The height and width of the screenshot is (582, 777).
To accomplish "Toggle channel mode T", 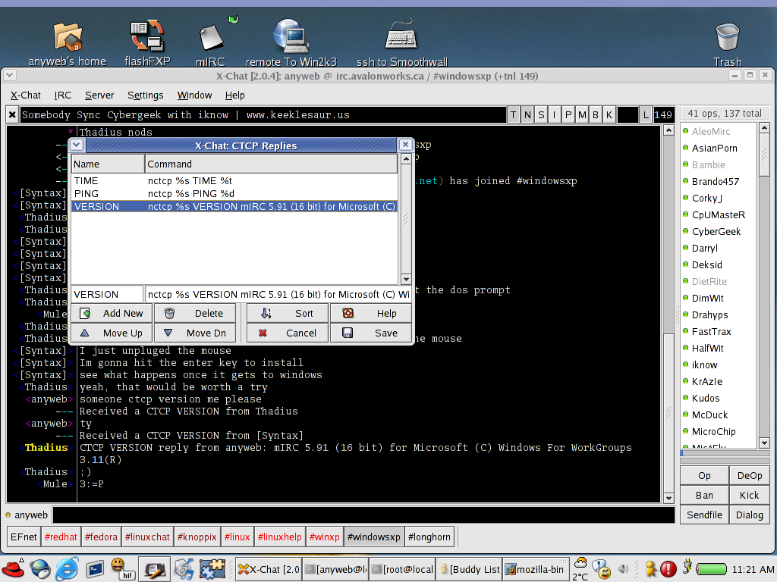I will pos(514,115).
